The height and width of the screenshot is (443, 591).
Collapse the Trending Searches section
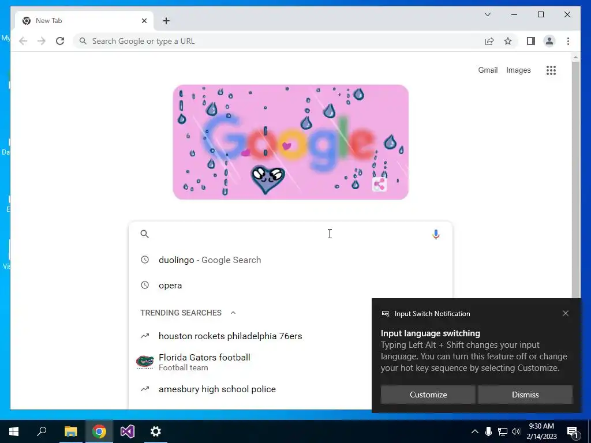point(233,313)
